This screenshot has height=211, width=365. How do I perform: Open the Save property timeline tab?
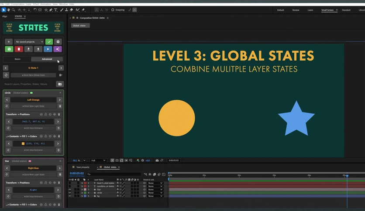83,167
